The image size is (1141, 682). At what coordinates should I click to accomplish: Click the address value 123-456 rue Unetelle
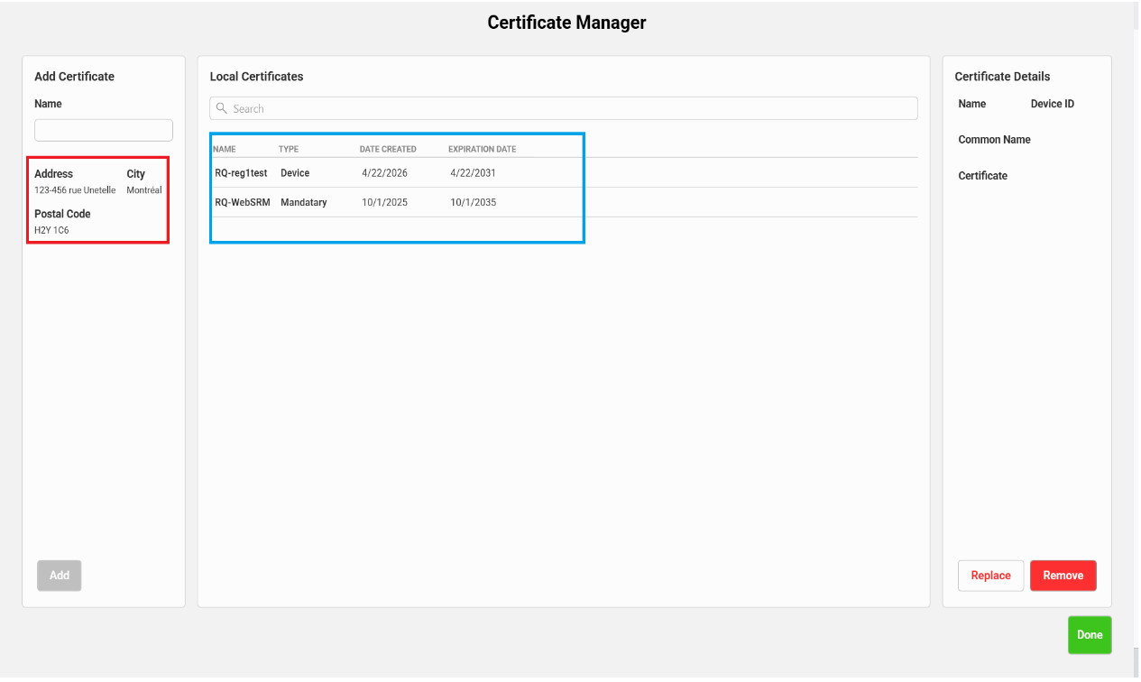pyautogui.click(x=75, y=190)
